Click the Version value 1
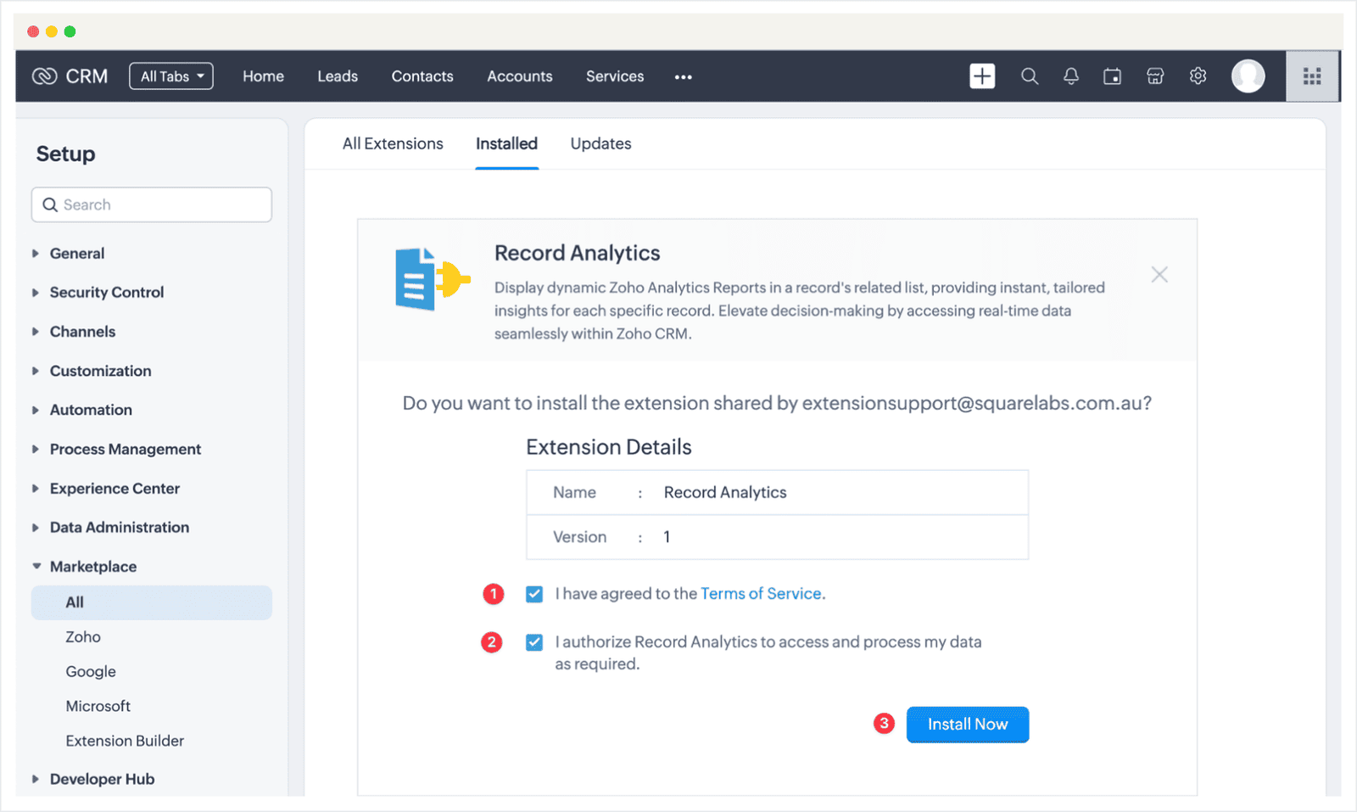Screen dimensions: 1357x812 coord(667,537)
